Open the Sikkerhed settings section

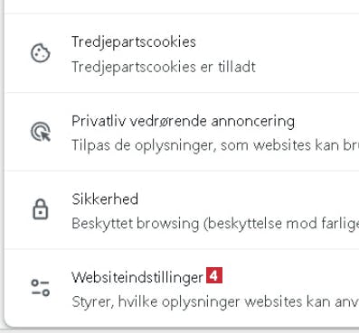[182, 210]
